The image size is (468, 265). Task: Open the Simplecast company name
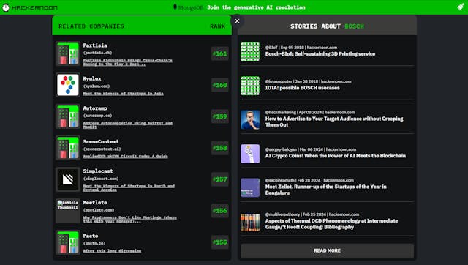point(98,171)
